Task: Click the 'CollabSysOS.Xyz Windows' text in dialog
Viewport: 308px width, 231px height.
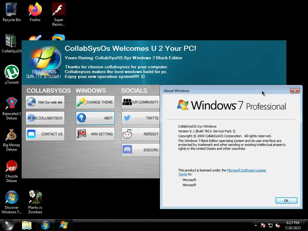Action: (x=197, y=126)
